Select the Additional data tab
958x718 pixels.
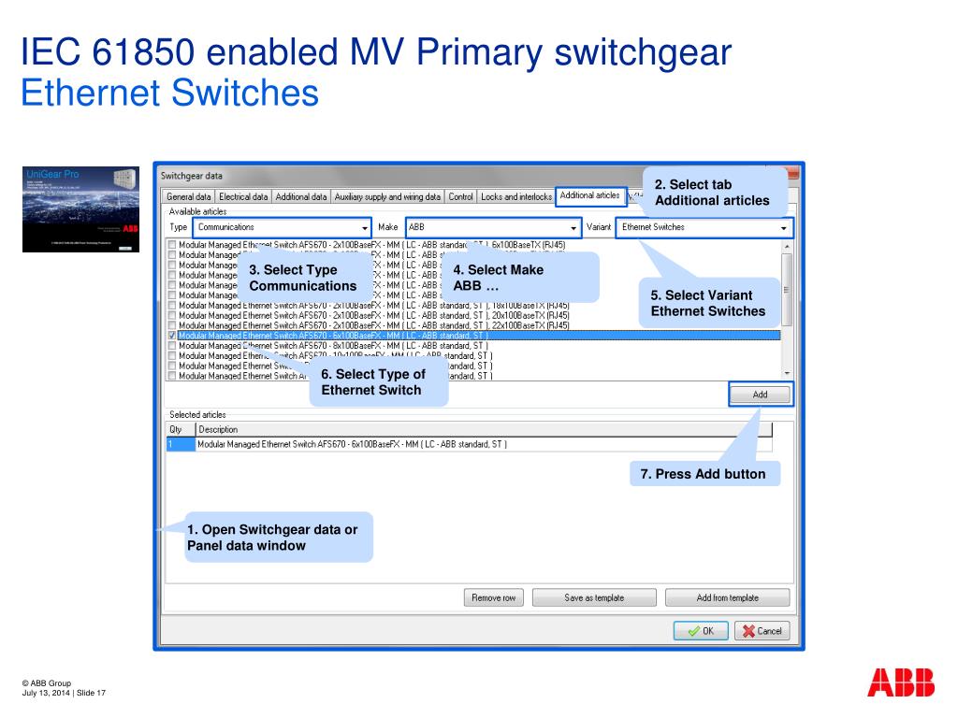point(300,196)
